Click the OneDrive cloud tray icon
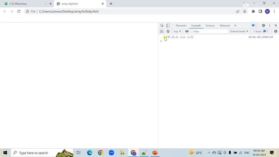 point(214,153)
